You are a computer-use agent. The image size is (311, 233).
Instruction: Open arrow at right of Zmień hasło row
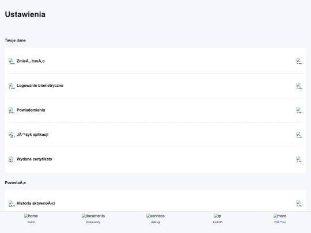[299, 61]
